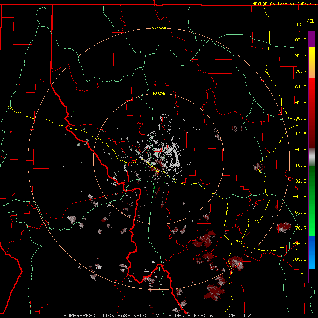Click the -0.9 velocity scale value
The image size is (318, 318).
pos(301,150)
